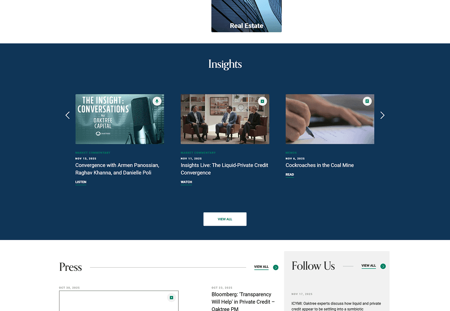Click the Listen link under Convergence podcast
The height and width of the screenshot is (311, 450).
(81, 182)
